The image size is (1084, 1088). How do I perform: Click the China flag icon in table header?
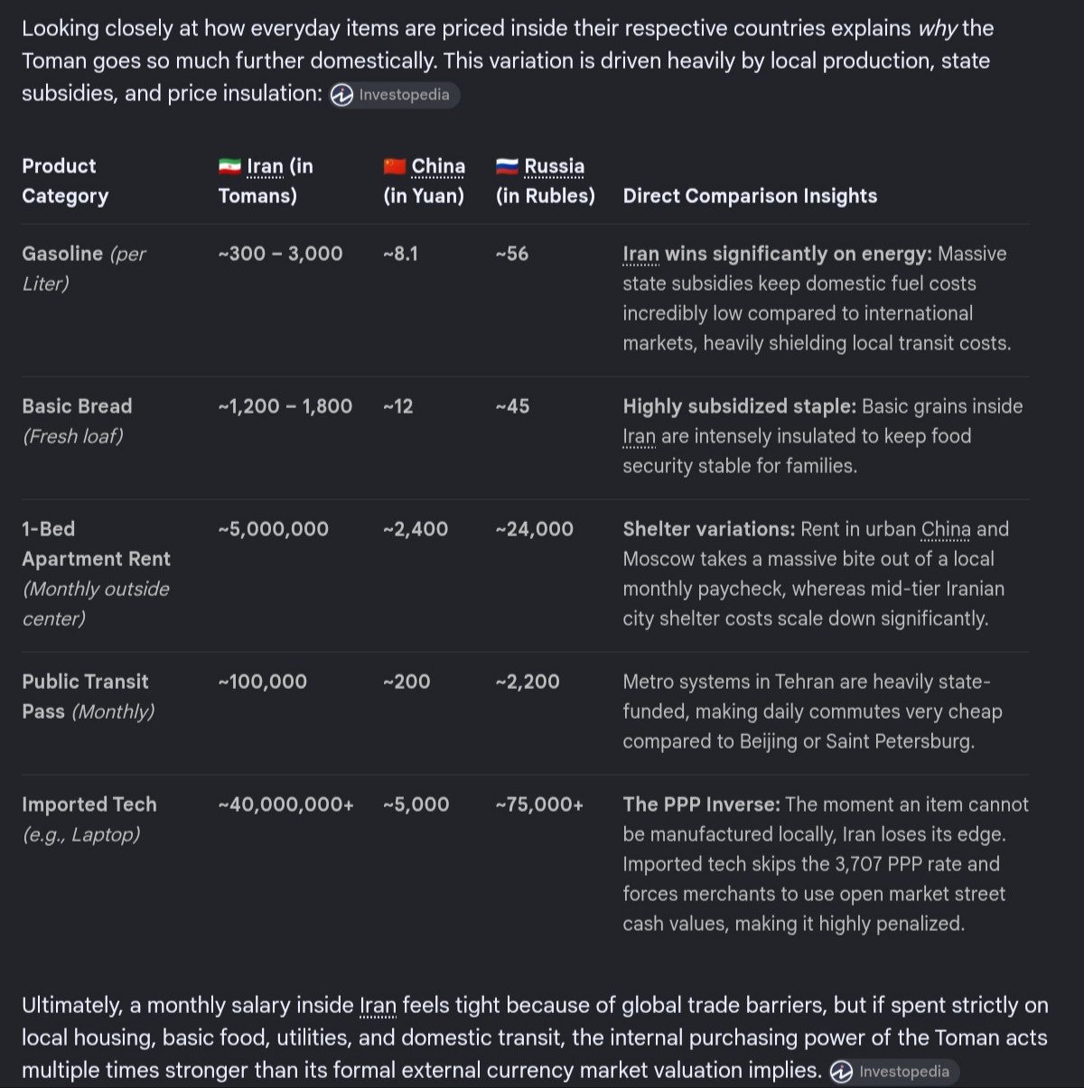click(x=395, y=166)
